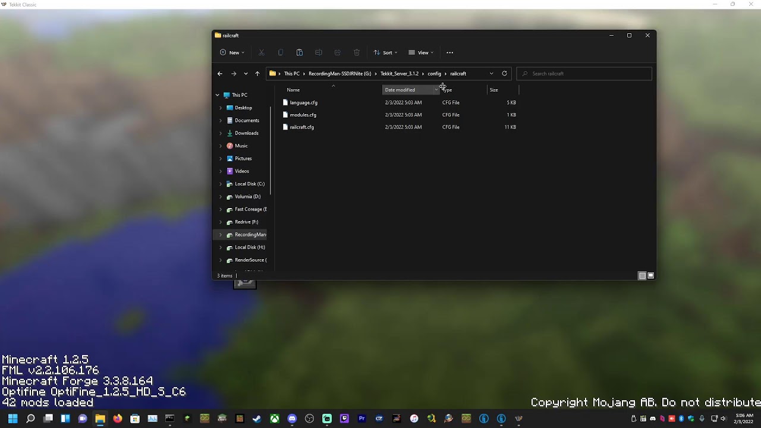Open Task View on taskbar
761x428 pixels.
[x=48, y=418]
